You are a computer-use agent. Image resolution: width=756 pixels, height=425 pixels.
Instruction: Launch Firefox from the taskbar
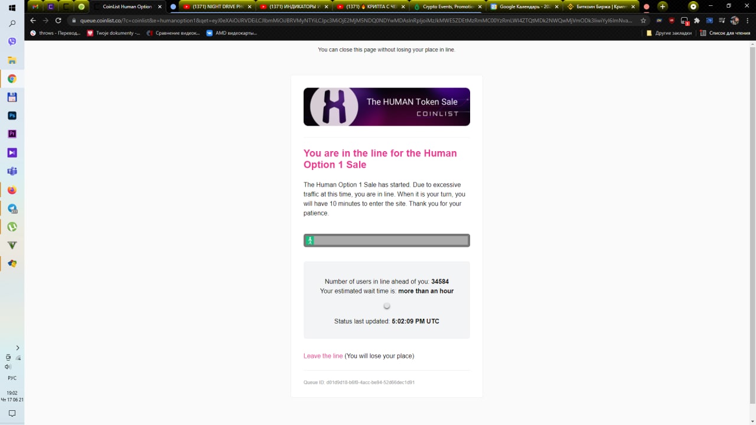pyautogui.click(x=12, y=190)
